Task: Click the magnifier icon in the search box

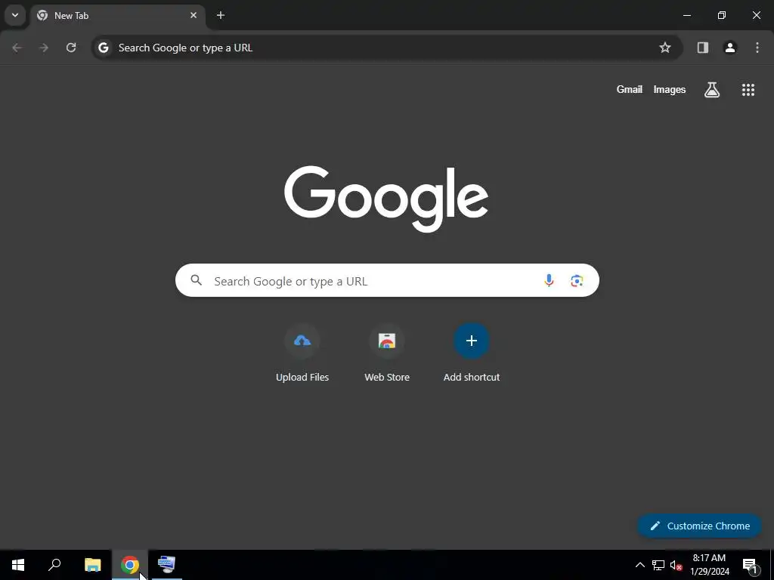Action: [197, 281]
